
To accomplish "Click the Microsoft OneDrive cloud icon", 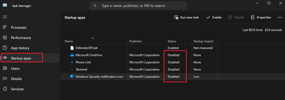I will tap(72, 55).
